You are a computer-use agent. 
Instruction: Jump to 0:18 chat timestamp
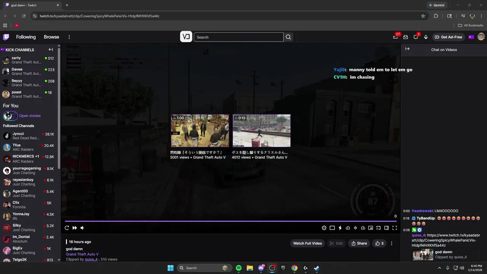tap(406, 218)
